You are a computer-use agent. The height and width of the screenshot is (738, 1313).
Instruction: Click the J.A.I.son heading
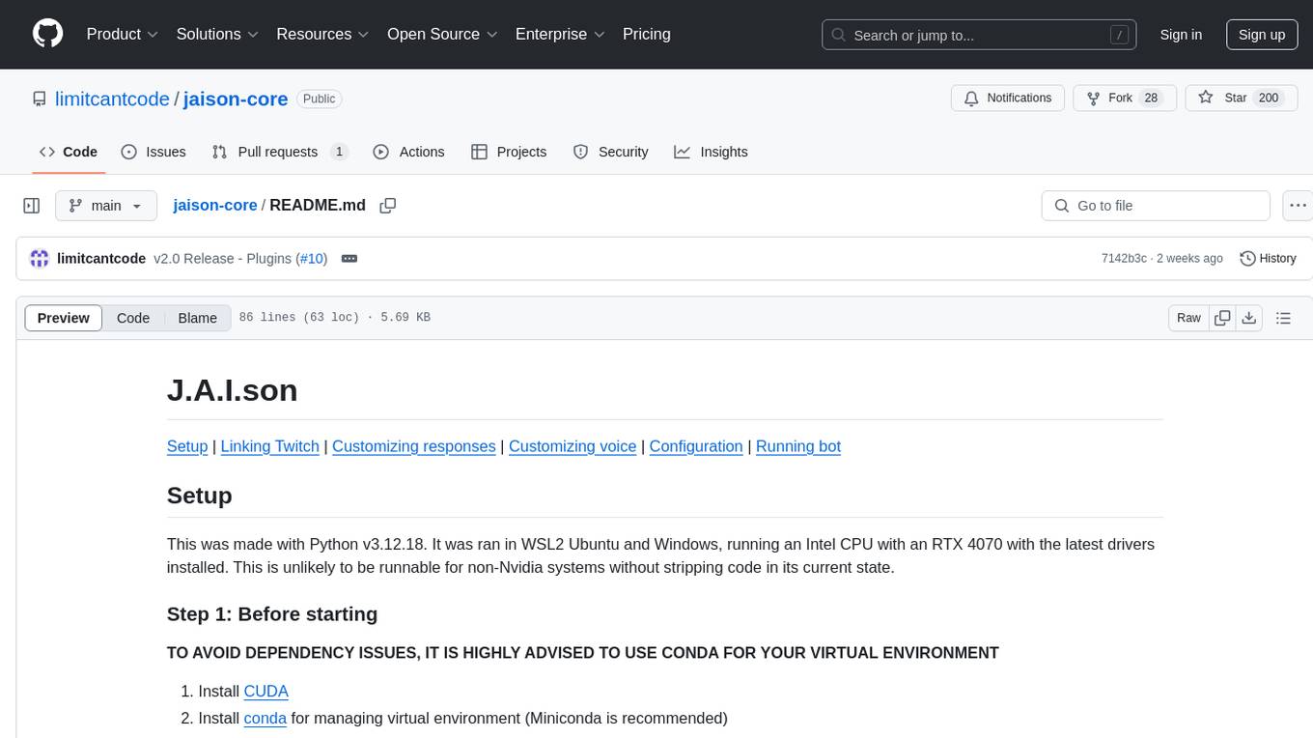233,390
